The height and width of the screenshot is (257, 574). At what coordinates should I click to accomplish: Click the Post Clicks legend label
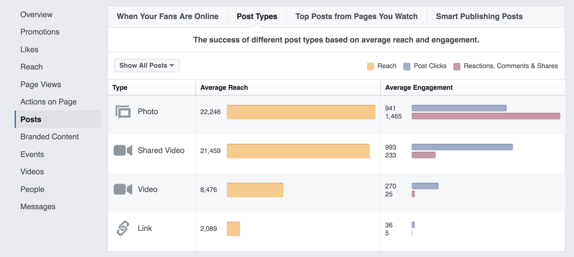430,66
